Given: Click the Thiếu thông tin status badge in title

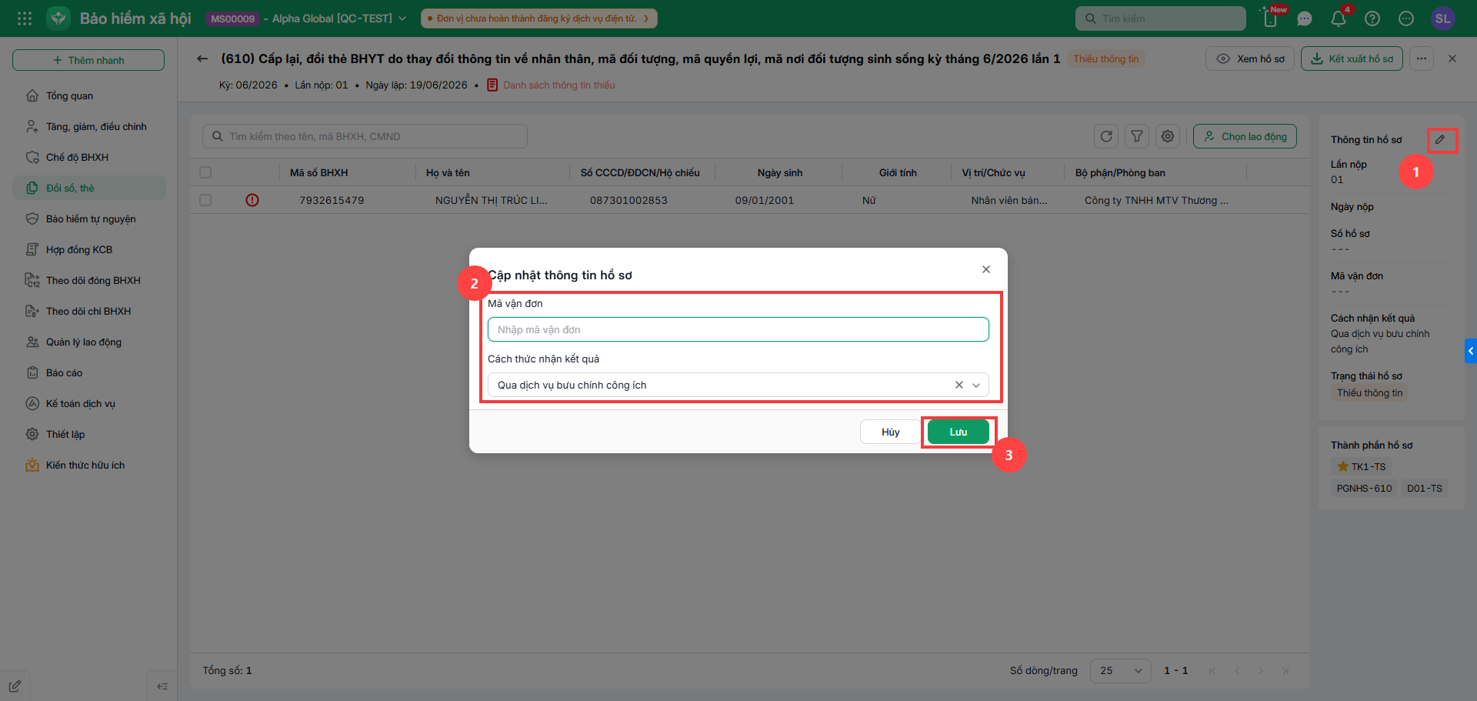Looking at the screenshot, I should [1106, 58].
